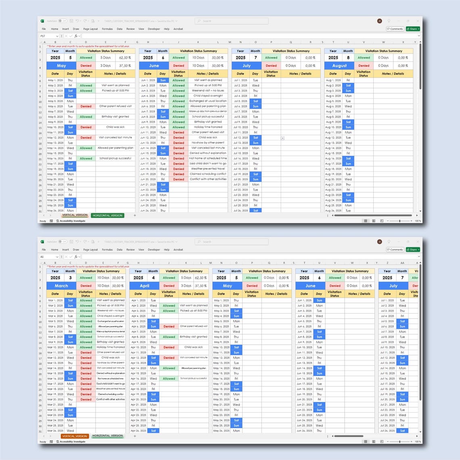Click the Comments button
This screenshot has width=460, height=460.
point(395,29)
